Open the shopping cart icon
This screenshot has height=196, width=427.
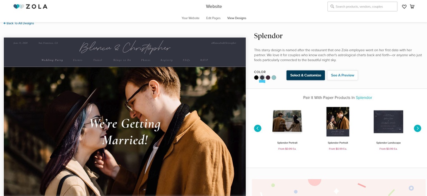coord(412,7)
